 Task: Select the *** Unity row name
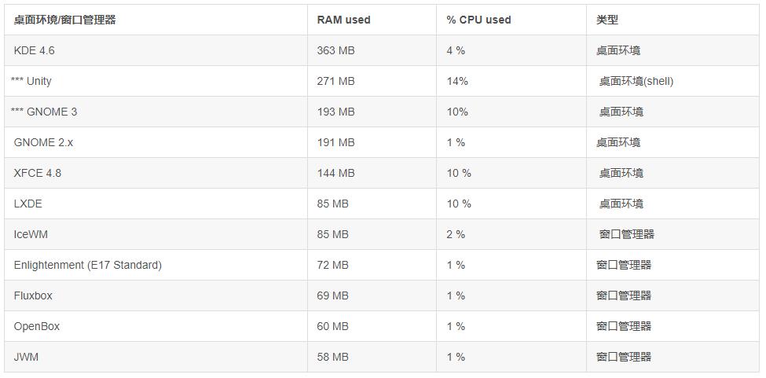coord(31,81)
